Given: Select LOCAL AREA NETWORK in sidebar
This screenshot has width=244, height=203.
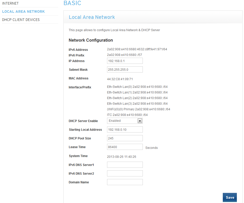Looking at the screenshot, I should pos(23,11).
